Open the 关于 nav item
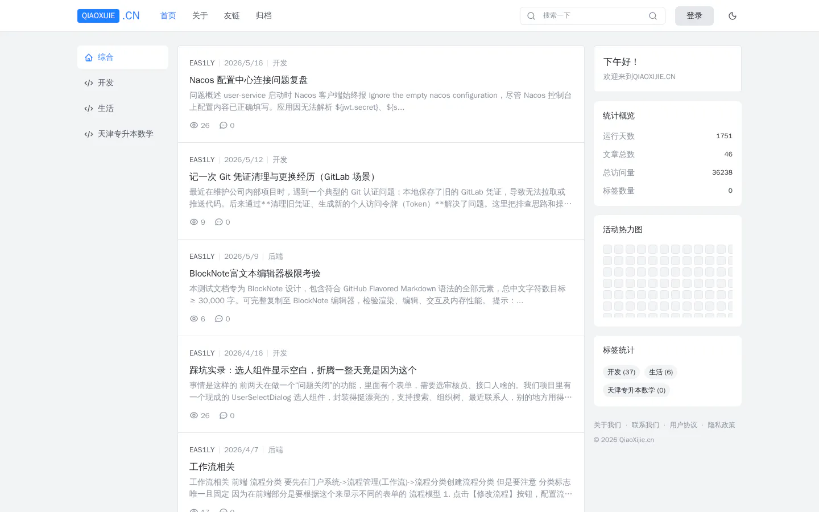 (x=200, y=16)
